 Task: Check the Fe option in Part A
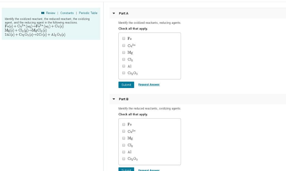point(124,38)
